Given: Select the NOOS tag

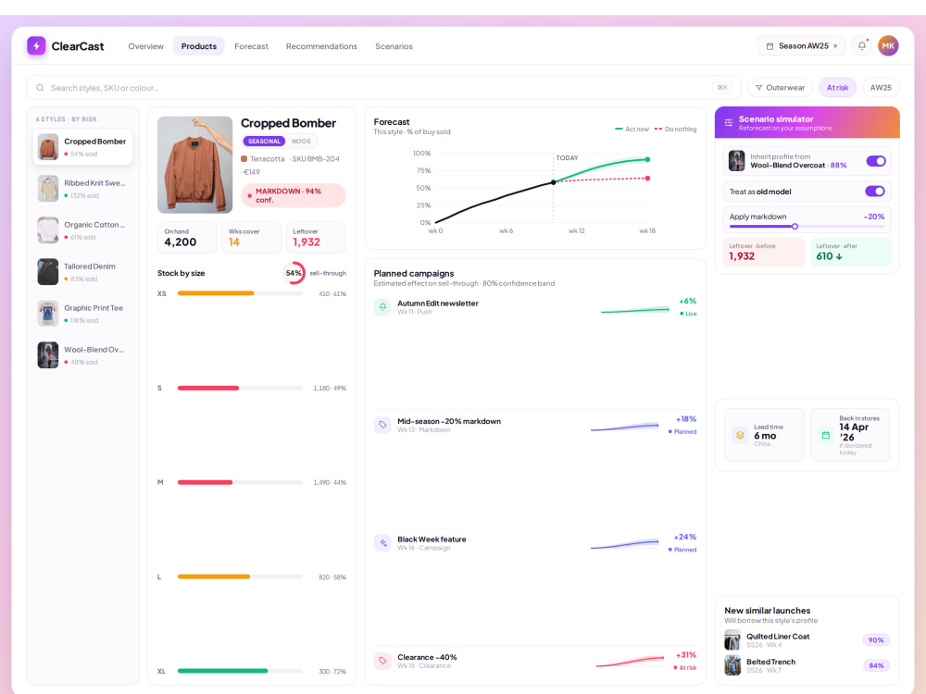Looking at the screenshot, I should (301, 141).
